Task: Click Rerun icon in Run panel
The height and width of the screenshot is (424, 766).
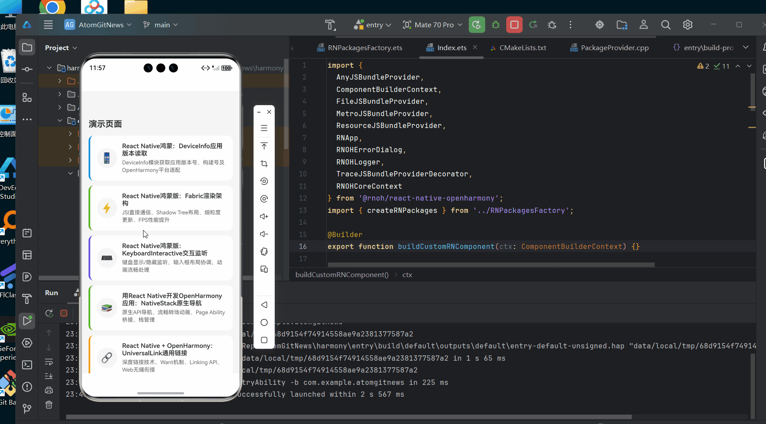Action: tap(49, 313)
